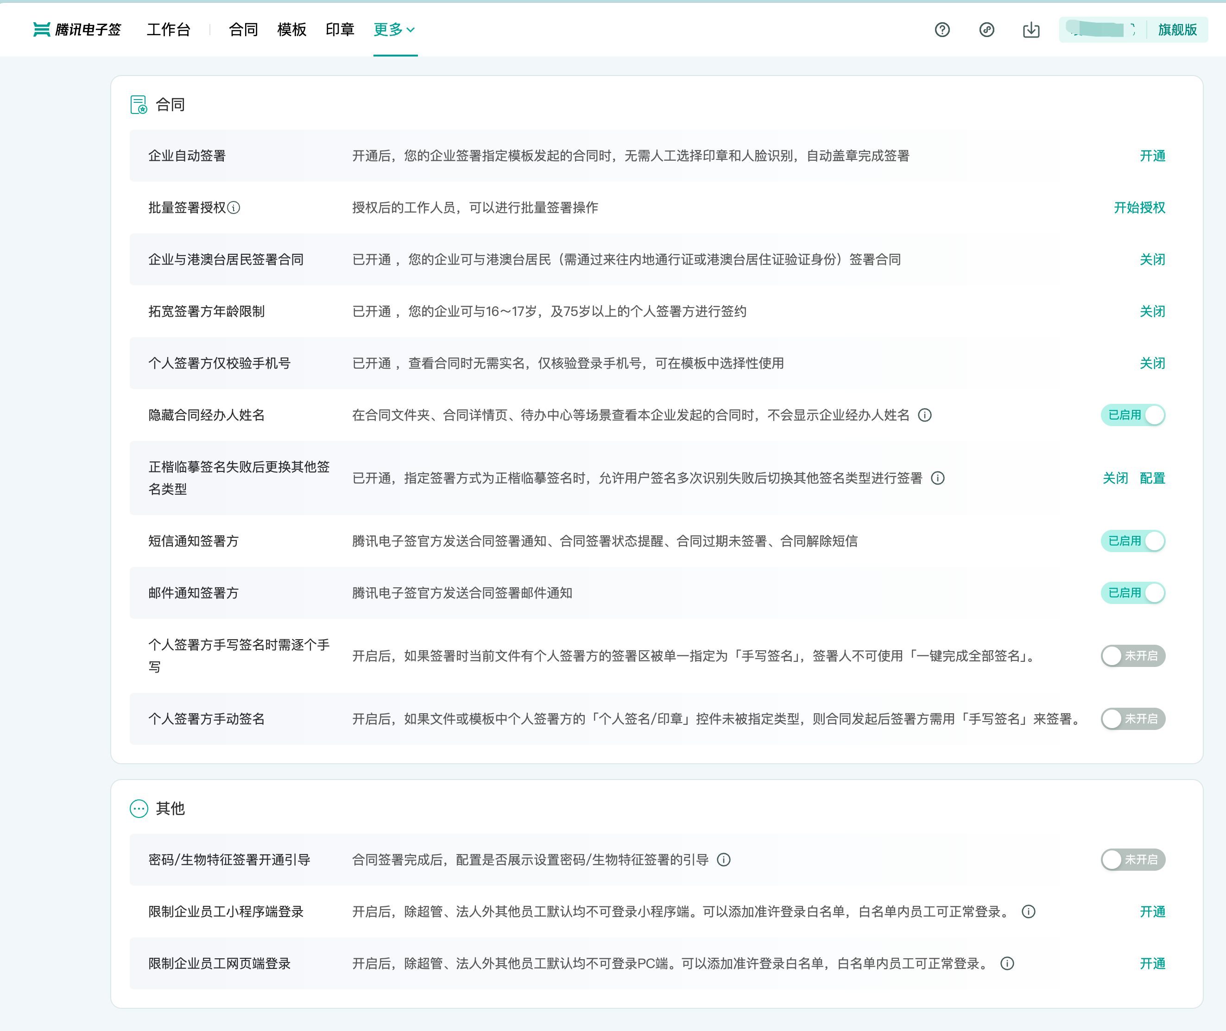
Task: Click the help question mark icon
Action: [x=942, y=30]
